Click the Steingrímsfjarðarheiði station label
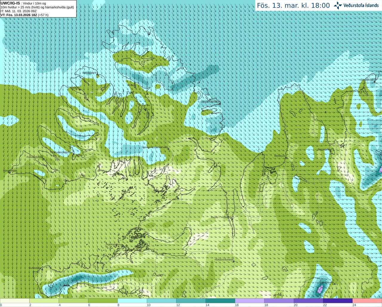Image resolution: width=382 pixels, height=307 pixels. click(155, 147)
